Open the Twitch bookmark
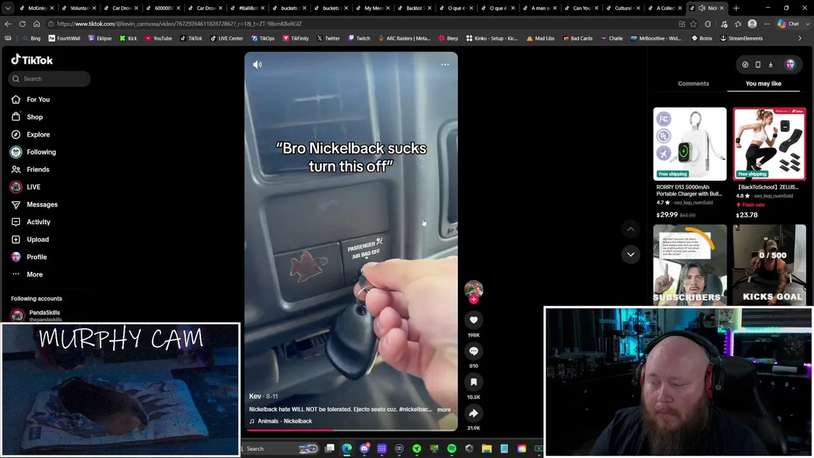This screenshot has width=814, height=458. click(359, 38)
